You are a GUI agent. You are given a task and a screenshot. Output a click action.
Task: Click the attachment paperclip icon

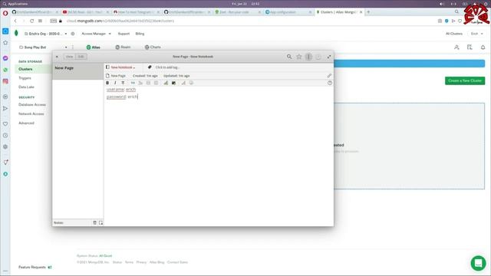point(329,76)
